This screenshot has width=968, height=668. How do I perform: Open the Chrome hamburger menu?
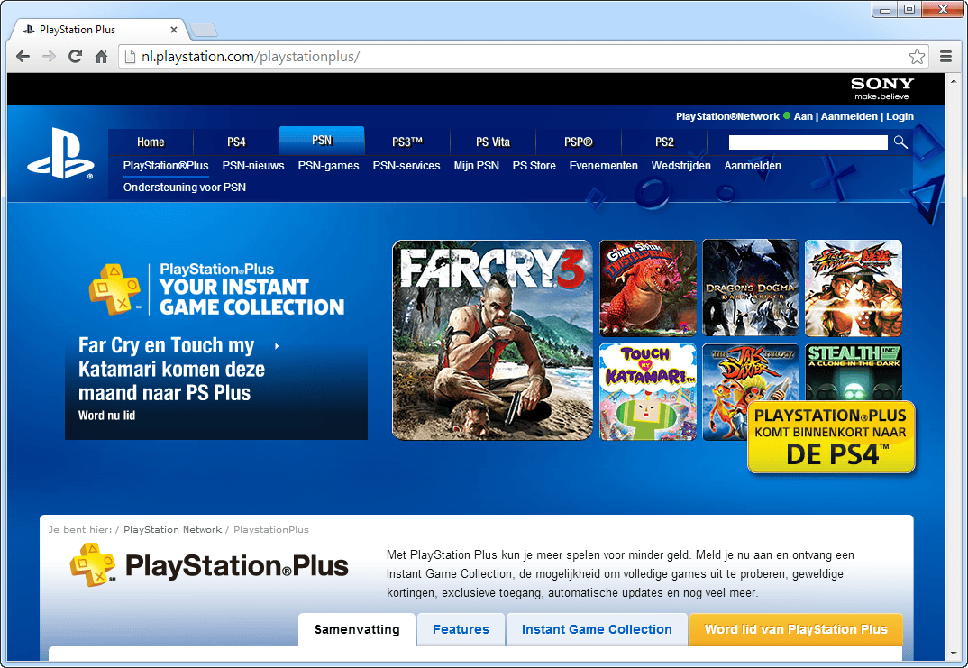pos(945,57)
